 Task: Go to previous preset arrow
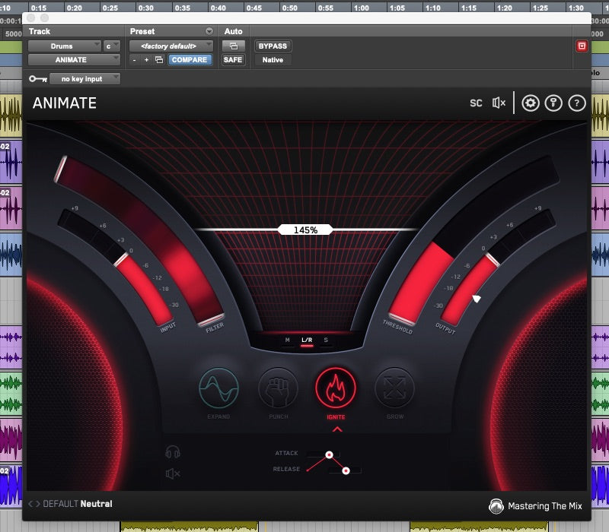30,504
